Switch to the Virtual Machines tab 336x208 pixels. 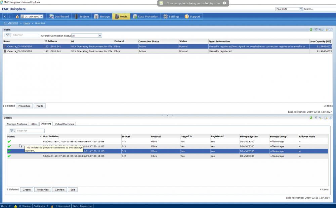(64, 124)
